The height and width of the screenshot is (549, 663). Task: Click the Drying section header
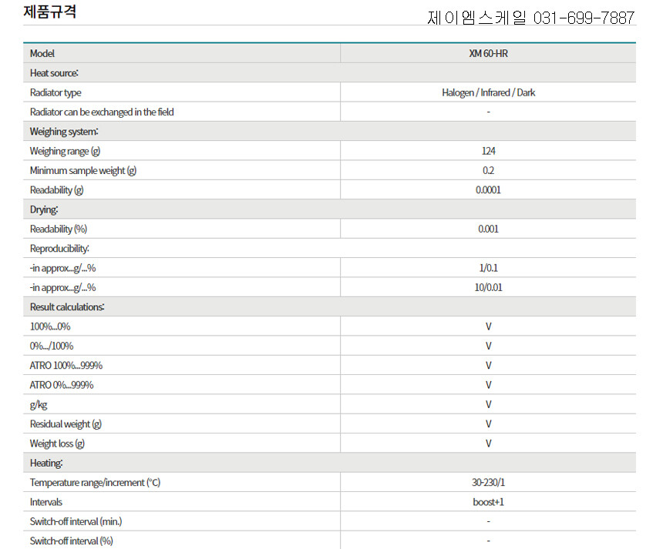click(44, 209)
